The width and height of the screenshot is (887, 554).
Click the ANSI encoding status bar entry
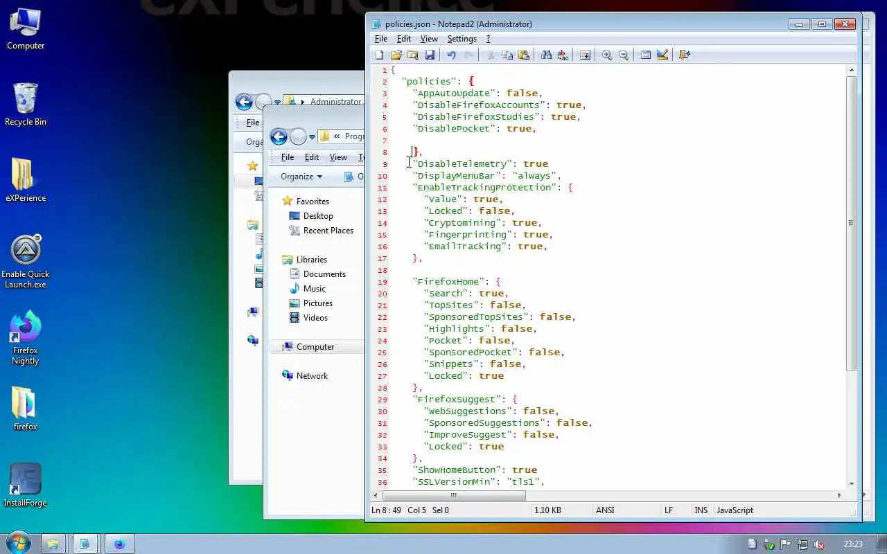(605, 510)
